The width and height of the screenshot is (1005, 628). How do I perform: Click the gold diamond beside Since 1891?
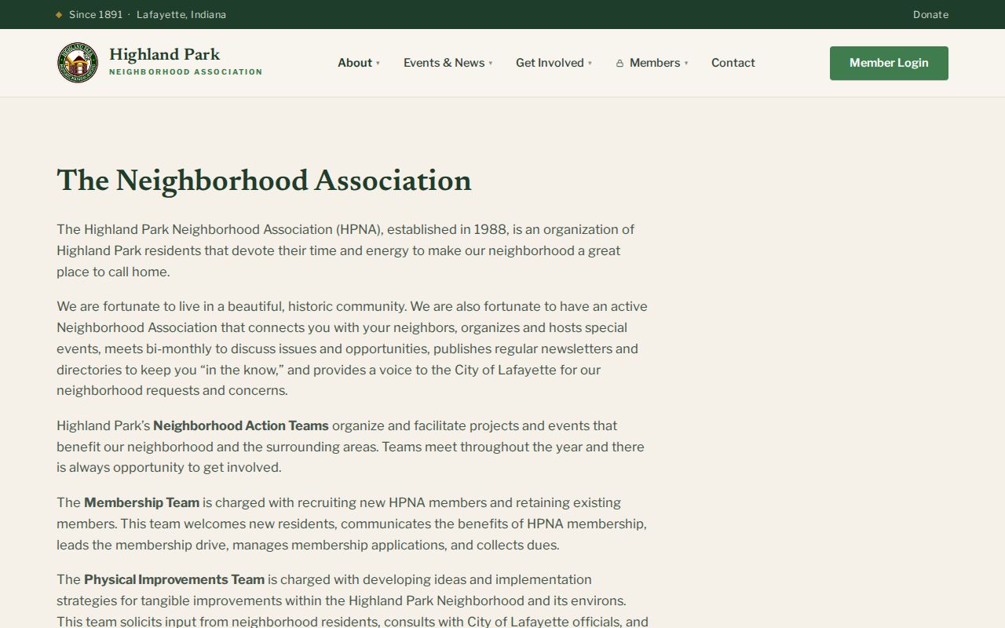pyautogui.click(x=59, y=15)
